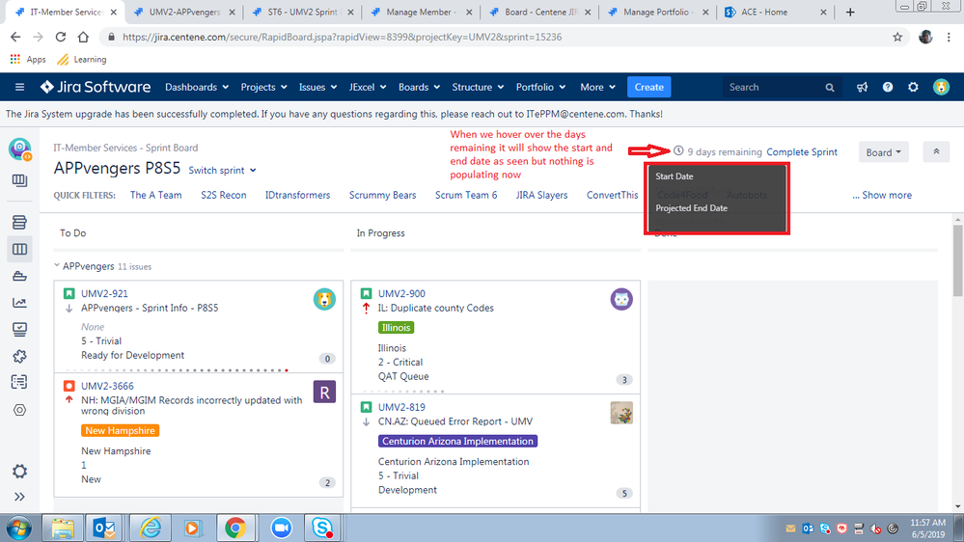Toggle the Scrummy Bears quick filter
Viewport: 964px width, 542px height.
382,195
